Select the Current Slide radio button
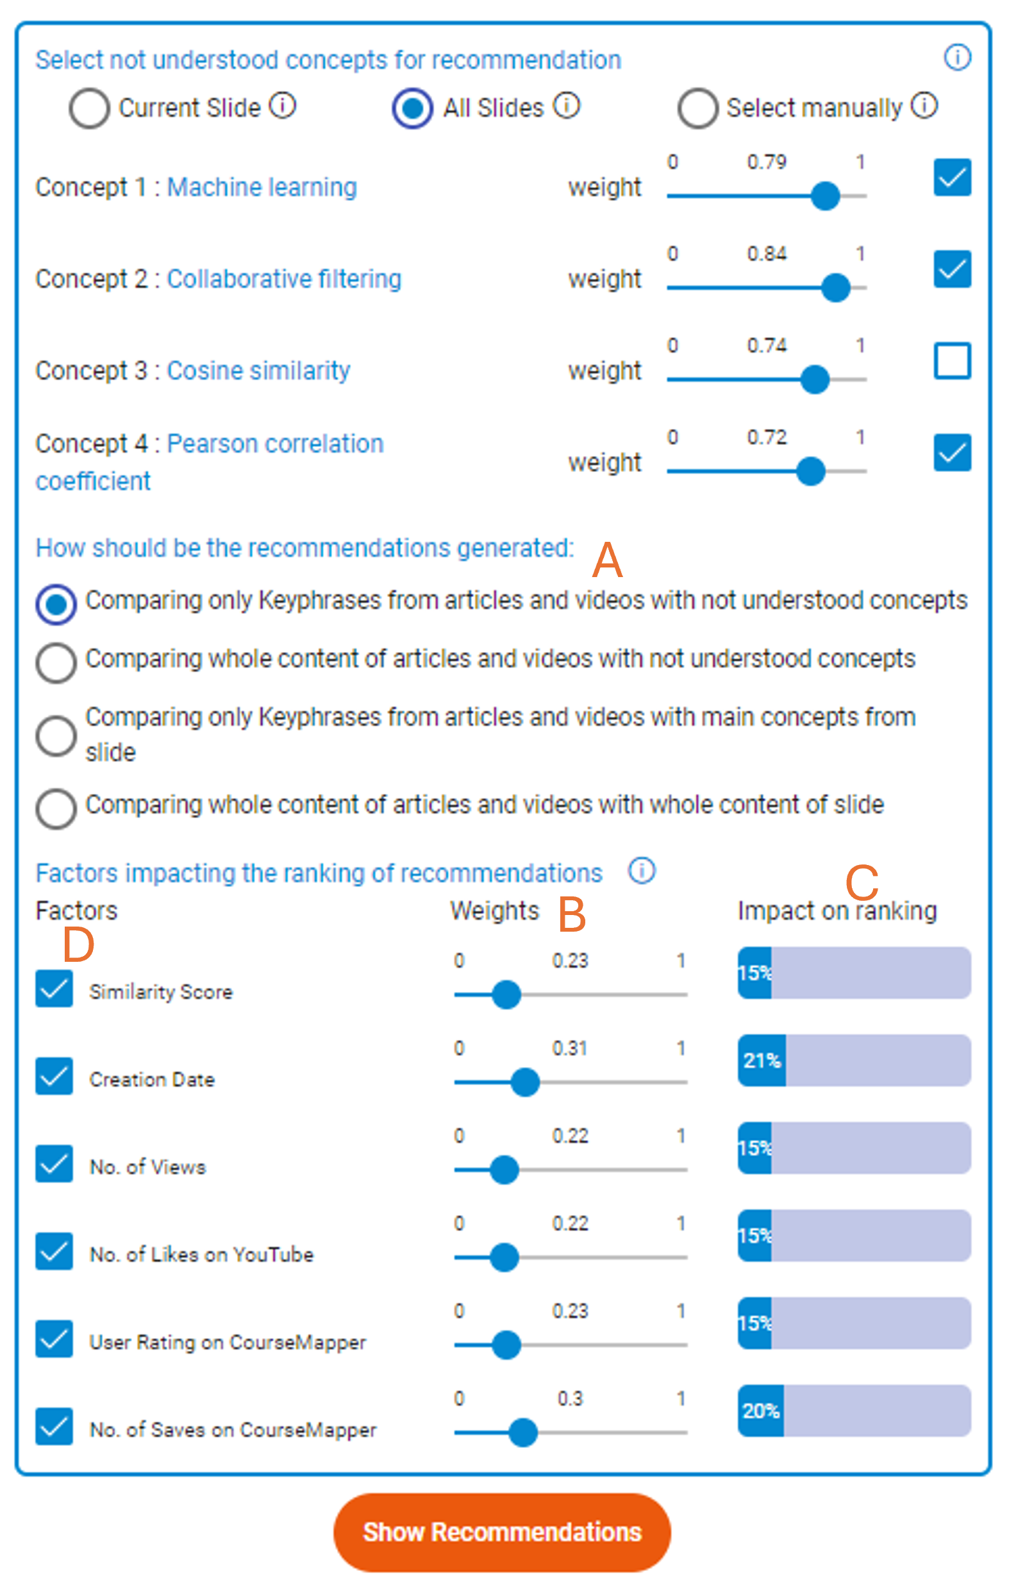This screenshot has height=1587, width=1009. coord(89,108)
